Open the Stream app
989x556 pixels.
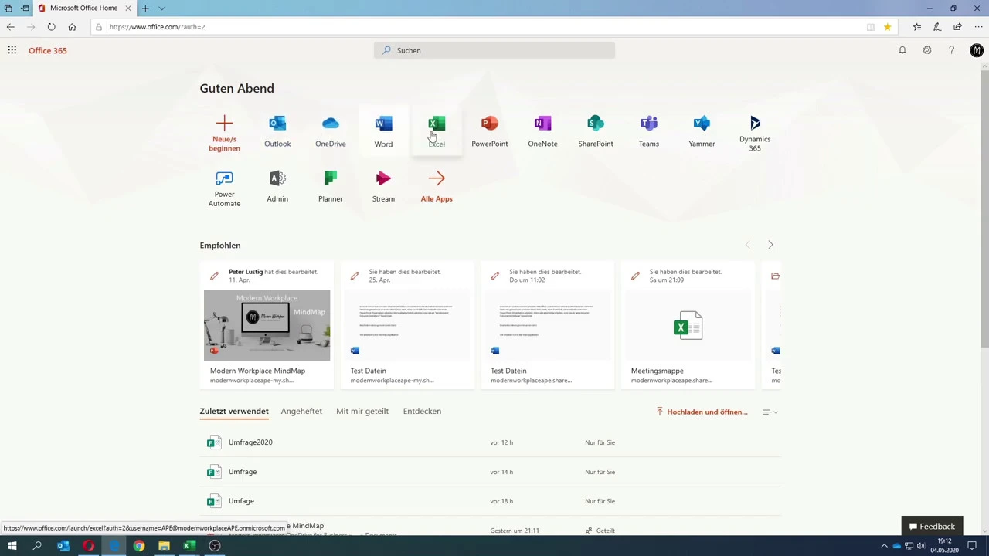(383, 187)
